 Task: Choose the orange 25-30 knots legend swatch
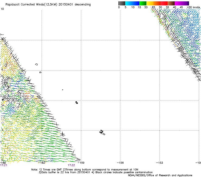tap(157, 3)
